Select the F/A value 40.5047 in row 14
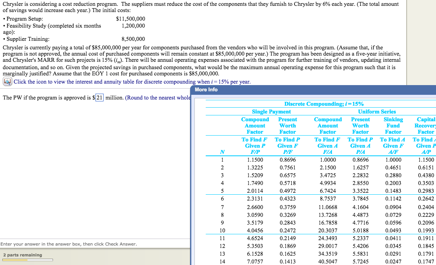The image size is (436, 265). pyautogui.click(x=328, y=262)
